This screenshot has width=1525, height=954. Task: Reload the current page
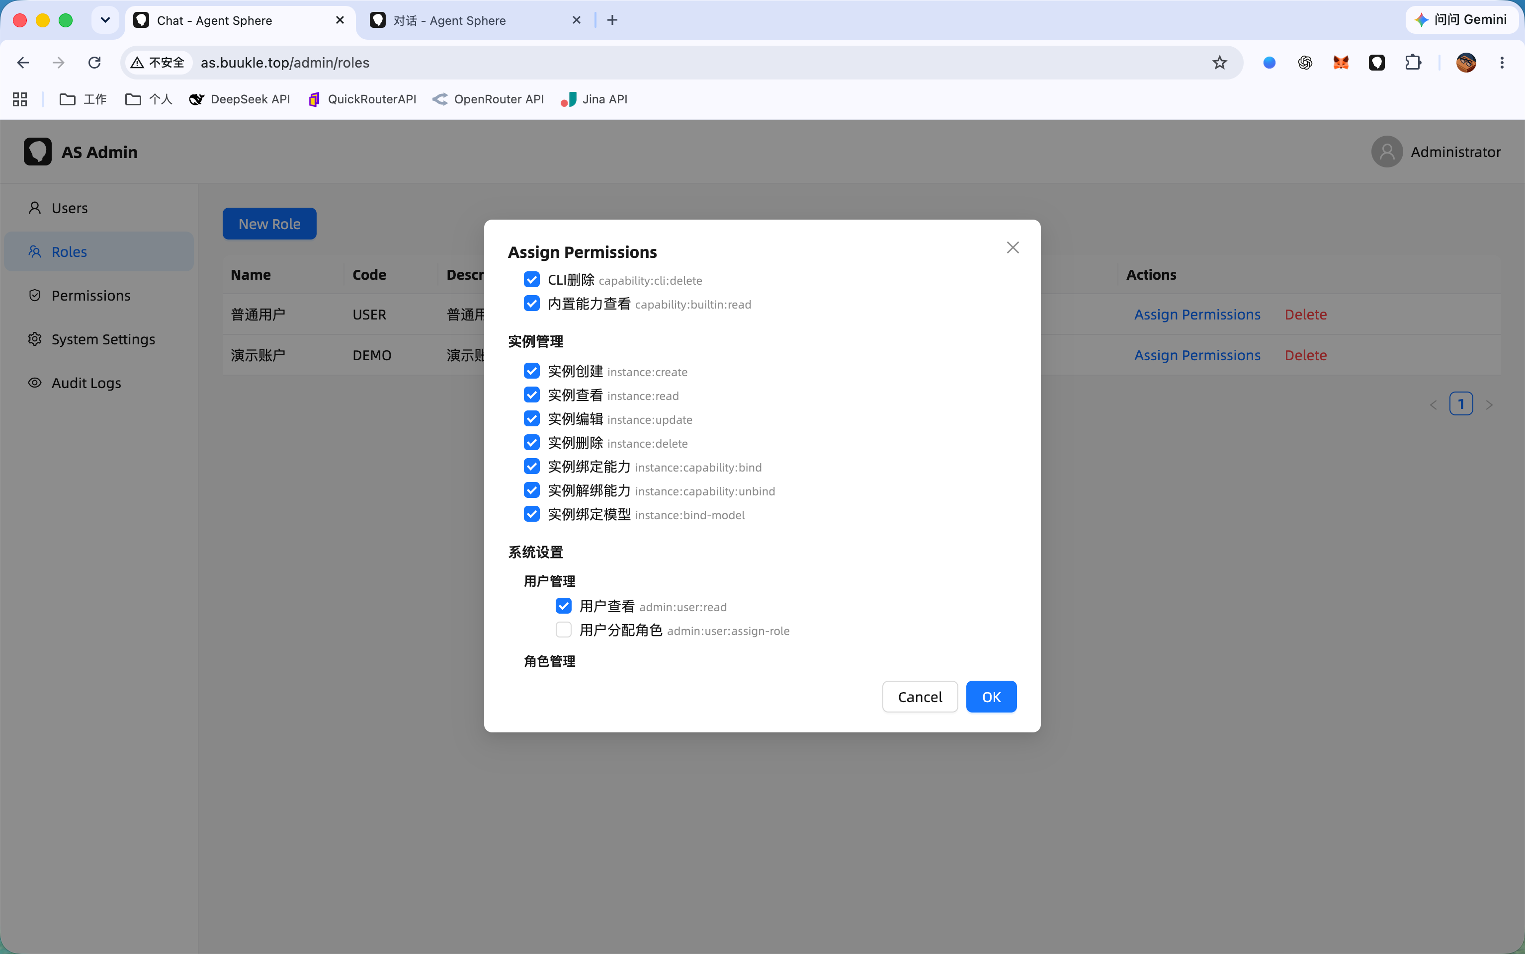point(94,63)
